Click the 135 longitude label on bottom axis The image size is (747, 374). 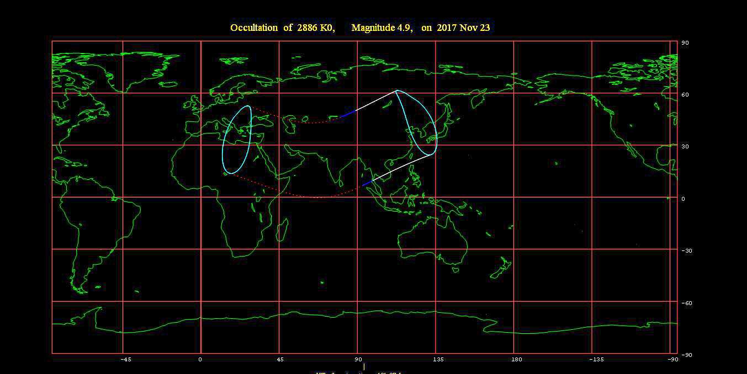tap(438, 360)
